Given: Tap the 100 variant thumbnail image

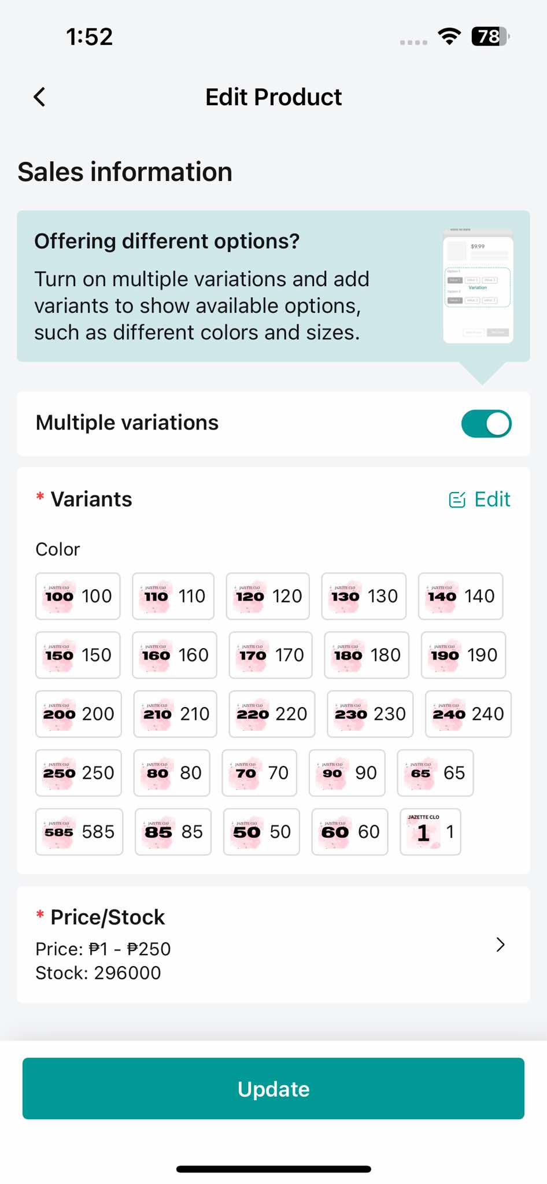Looking at the screenshot, I should [x=60, y=596].
